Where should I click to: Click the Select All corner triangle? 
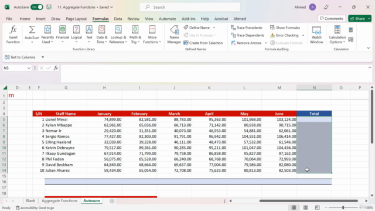pos(5,87)
